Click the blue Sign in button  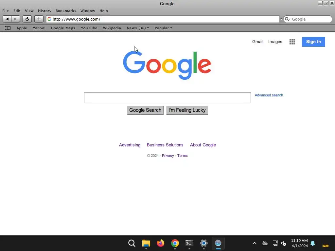(313, 42)
